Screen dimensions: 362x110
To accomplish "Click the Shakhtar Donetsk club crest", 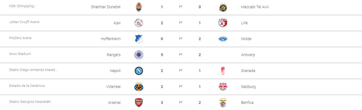I will coord(139,7).
